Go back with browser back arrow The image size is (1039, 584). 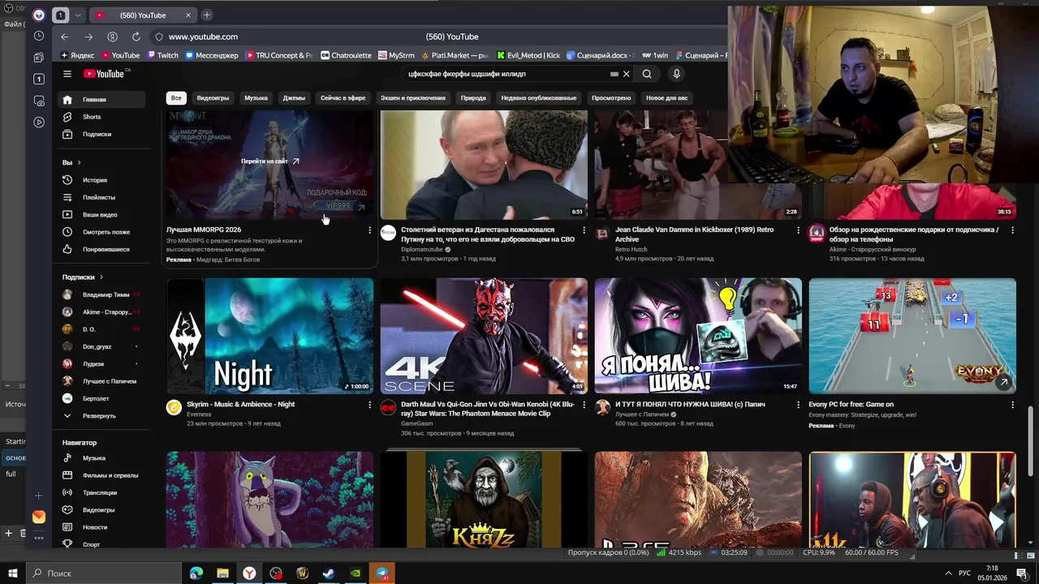(65, 36)
